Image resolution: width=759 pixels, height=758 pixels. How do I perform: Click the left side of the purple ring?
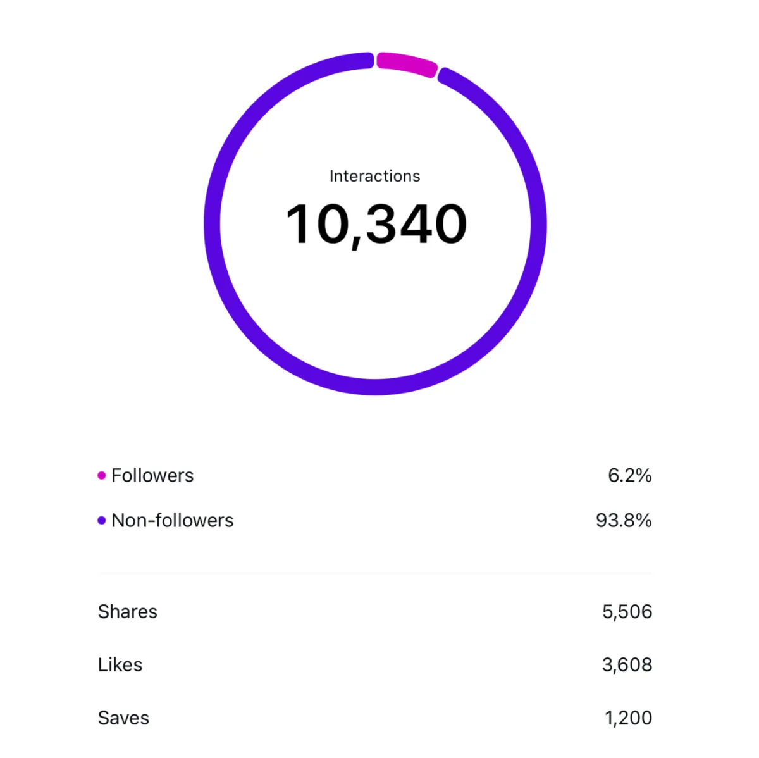point(212,223)
